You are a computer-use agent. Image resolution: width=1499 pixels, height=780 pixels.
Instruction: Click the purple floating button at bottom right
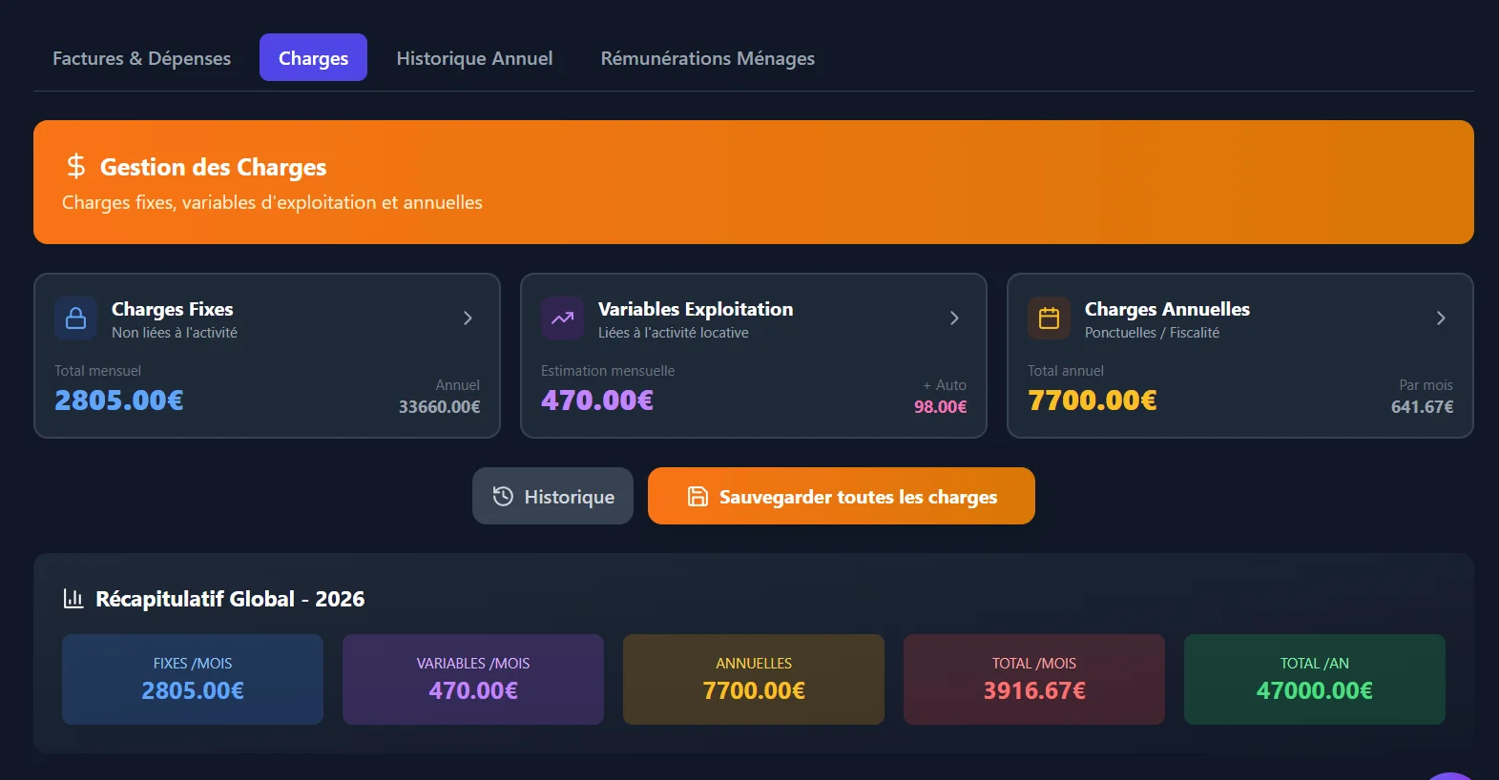point(1450,776)
